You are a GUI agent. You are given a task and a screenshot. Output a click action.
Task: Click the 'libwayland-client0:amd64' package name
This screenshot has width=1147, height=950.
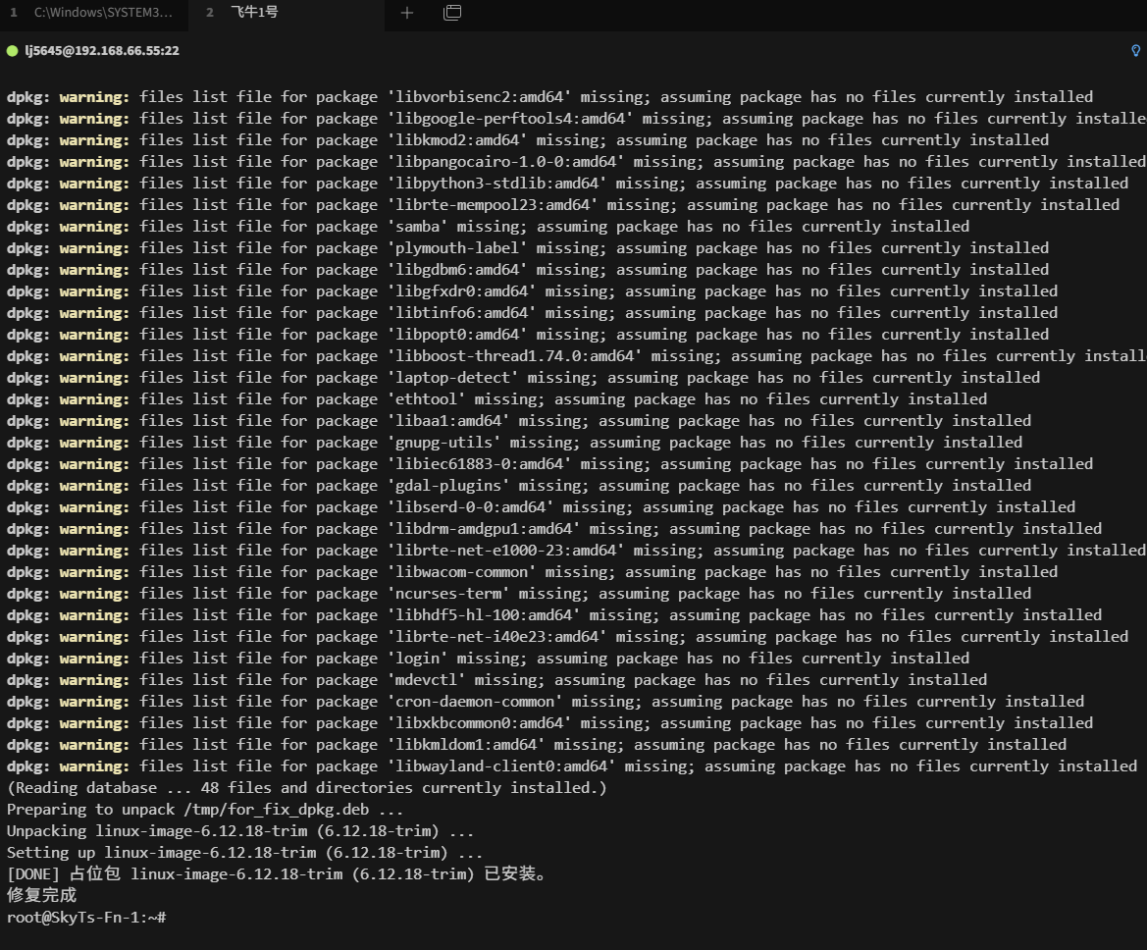click(501, 766)
